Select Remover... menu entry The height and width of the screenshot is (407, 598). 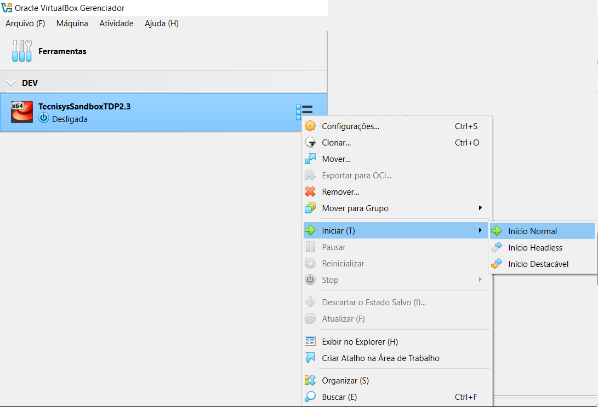[x=396, y=191]
